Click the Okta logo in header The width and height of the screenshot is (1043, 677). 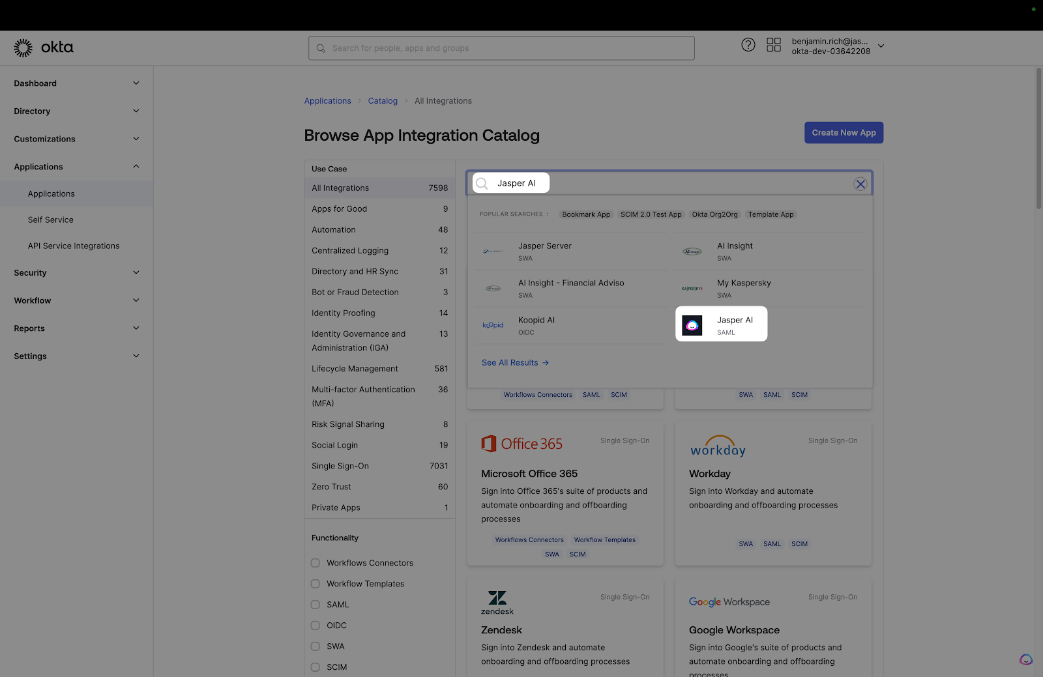[x=43, y=48]
